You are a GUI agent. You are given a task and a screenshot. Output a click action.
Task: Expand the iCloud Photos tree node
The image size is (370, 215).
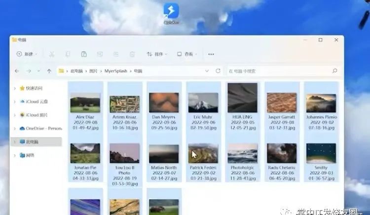[15, 115]
